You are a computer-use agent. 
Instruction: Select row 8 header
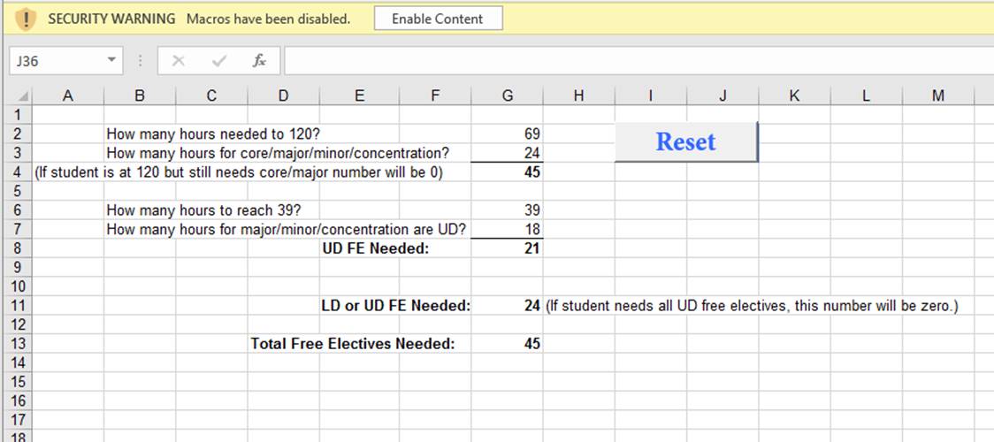click(x=17, y=248)
